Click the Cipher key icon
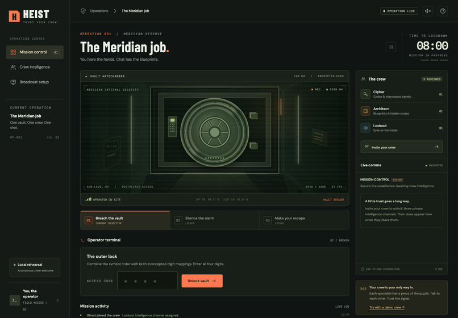The image size is (458, 318). pyautogui.click(x=365, y=94)
